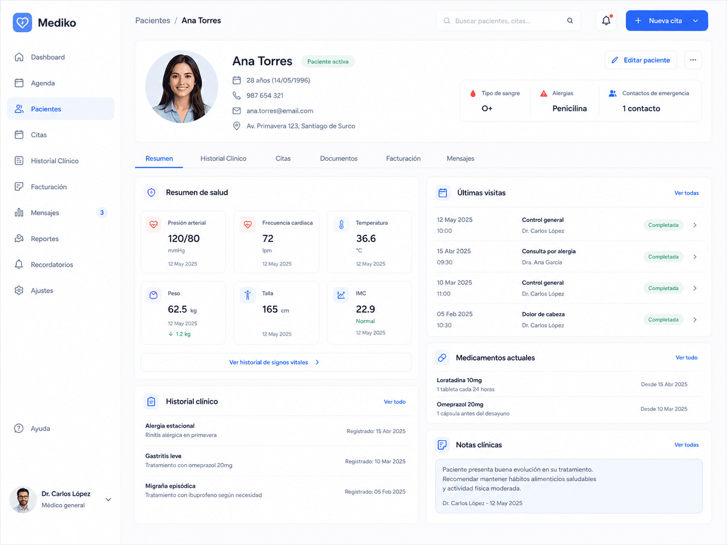Switch to the Historial Clínico tab
The image size is (727, 545).
(x=223, y=159)
